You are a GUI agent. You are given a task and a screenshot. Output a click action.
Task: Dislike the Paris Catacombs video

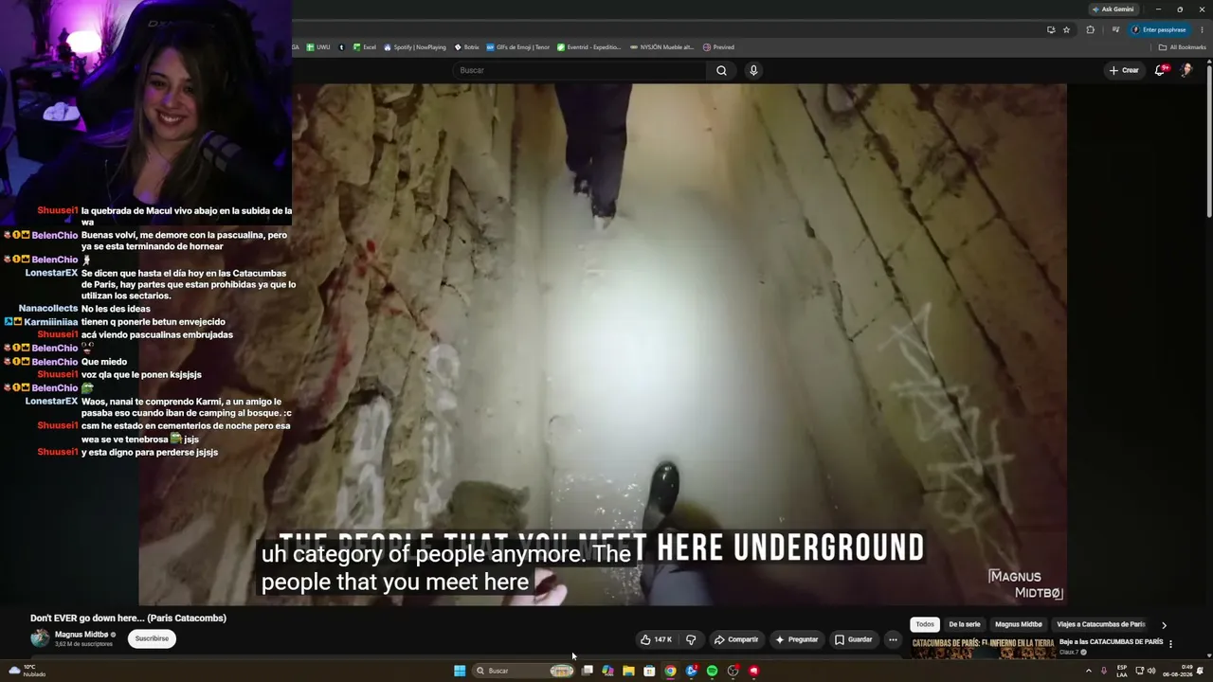(691, 639)
